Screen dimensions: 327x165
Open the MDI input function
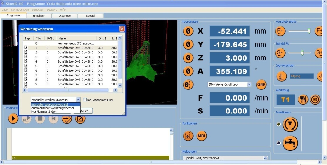coord(202,136)
